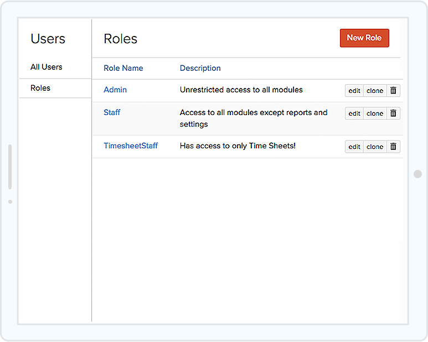This screenshot has height=342, width=428.
Task: Open the Staff role name link
Action: point(112,112)
